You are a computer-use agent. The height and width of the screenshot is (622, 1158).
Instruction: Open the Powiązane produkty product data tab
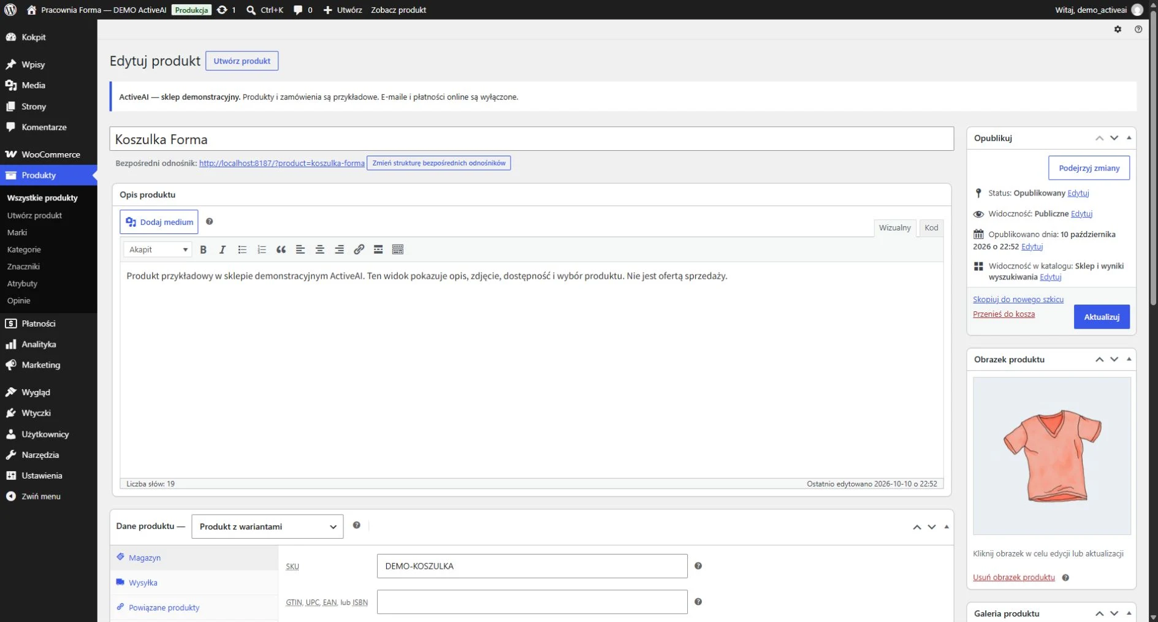(x=164, y=607)
